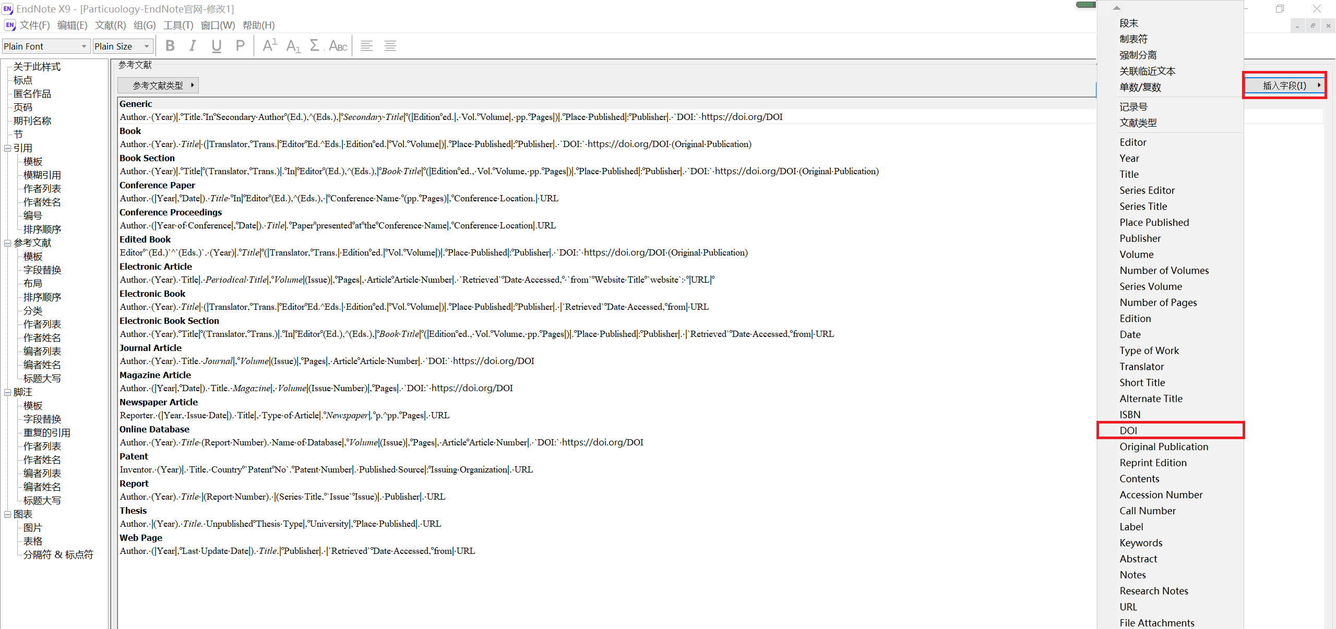Click the EndNote app icon in title bar
The height and width of the screenshot is (629, 1336).
point(7,9)
